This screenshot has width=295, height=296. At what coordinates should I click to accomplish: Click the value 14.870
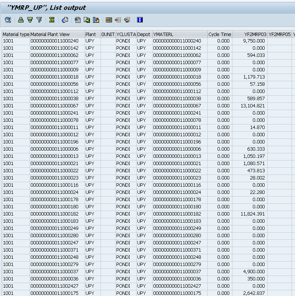pos(257,128)
